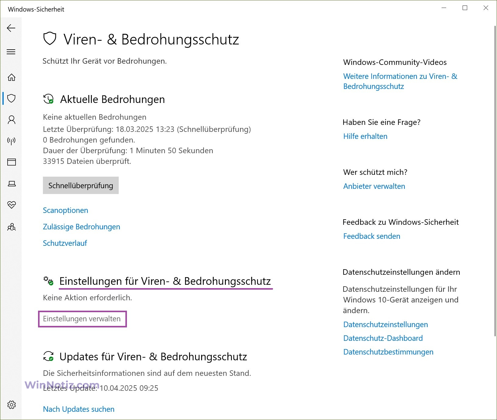Click the Aktuelle Bedrohungen heading
The image size is (497, 420).
[x=112, y=99]
